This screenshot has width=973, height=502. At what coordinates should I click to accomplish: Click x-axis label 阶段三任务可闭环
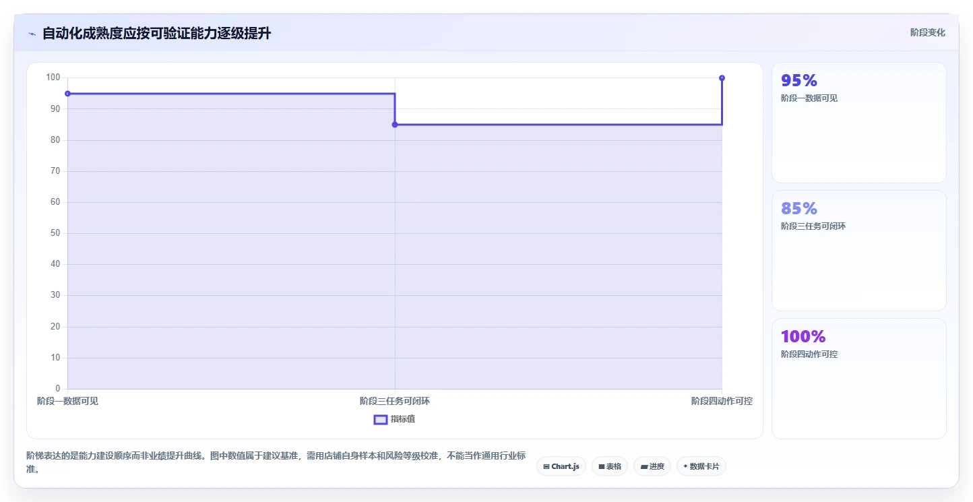point(395,401)
